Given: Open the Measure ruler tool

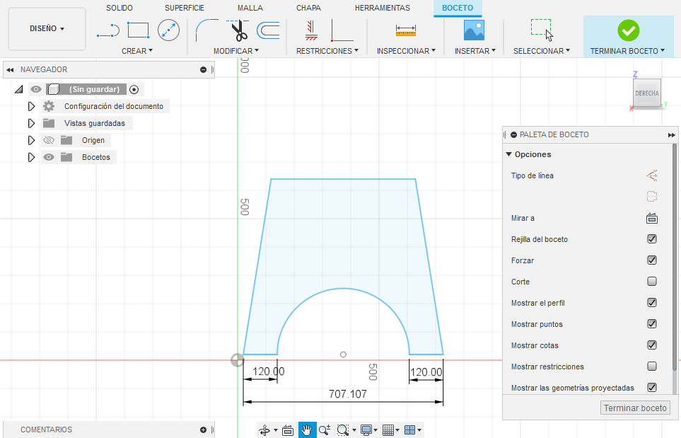Looking at the screenshot, I should pos(406,30).
